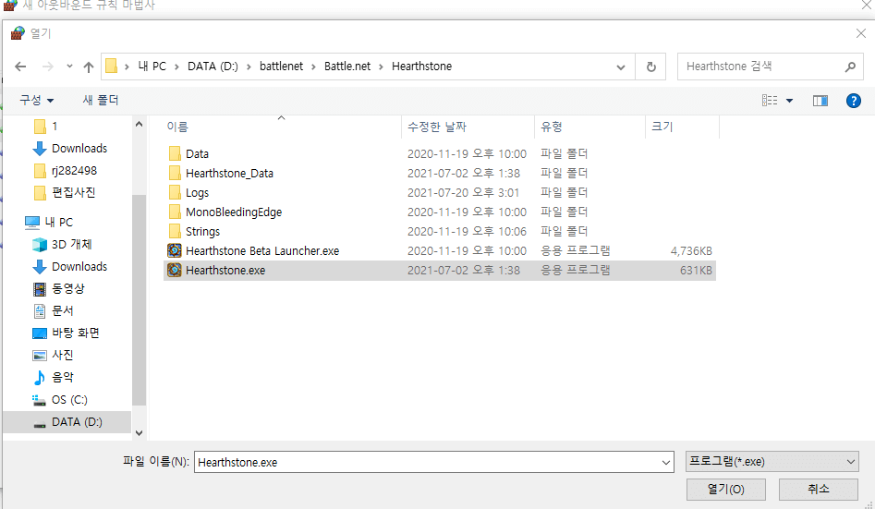Expand the address bar history dropdown
The image size is (875, 509).
point(621,67)
